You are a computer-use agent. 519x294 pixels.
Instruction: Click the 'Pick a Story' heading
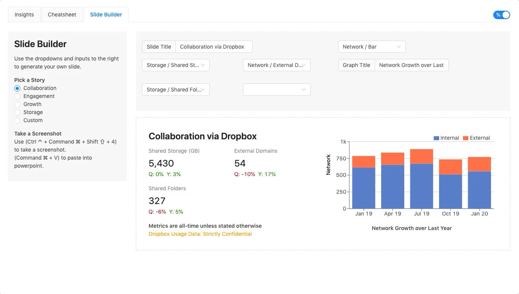(x=30, y=80)
